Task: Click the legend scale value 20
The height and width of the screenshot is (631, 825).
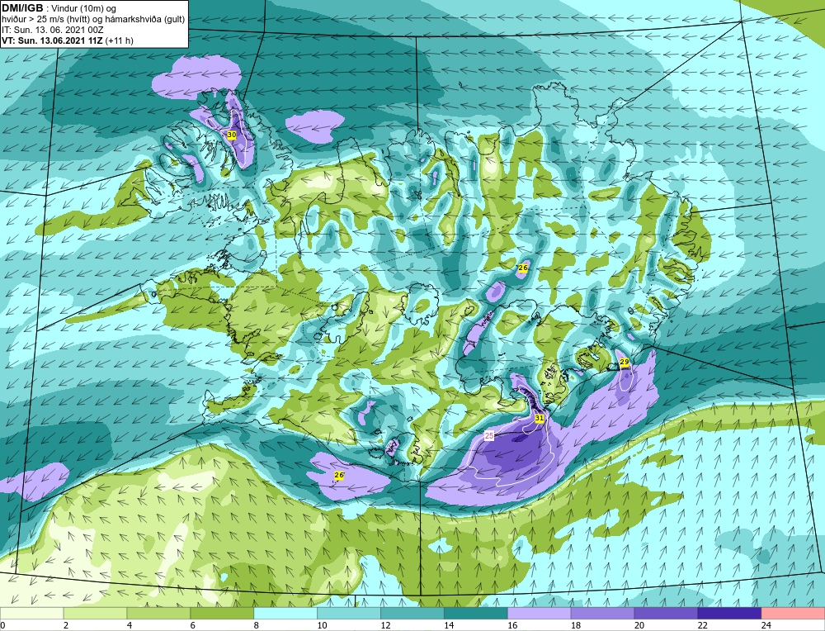Action: coord(639,625)
